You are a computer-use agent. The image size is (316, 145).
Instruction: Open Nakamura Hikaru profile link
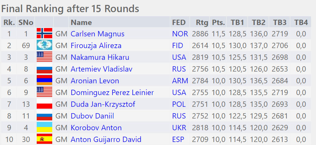[100, 57]
